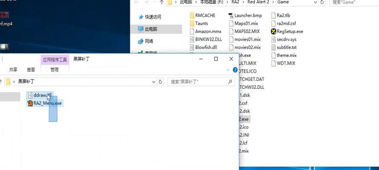Screen dimensions: 379x170
Task: Select the WDT.MIX file
Action: 283,63
